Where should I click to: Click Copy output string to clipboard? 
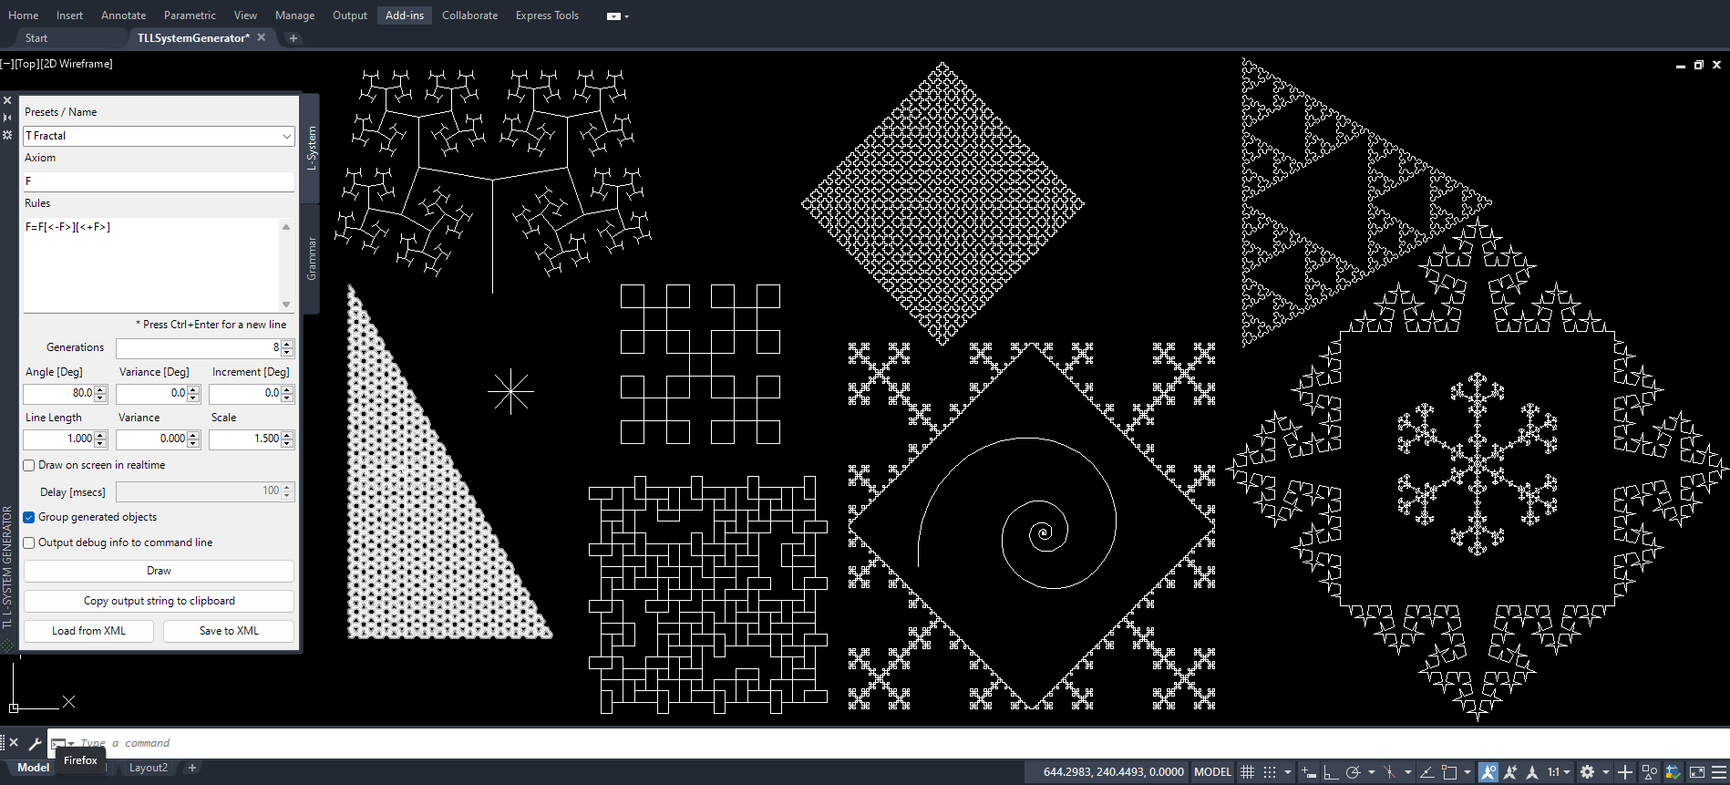pos(159,601)
